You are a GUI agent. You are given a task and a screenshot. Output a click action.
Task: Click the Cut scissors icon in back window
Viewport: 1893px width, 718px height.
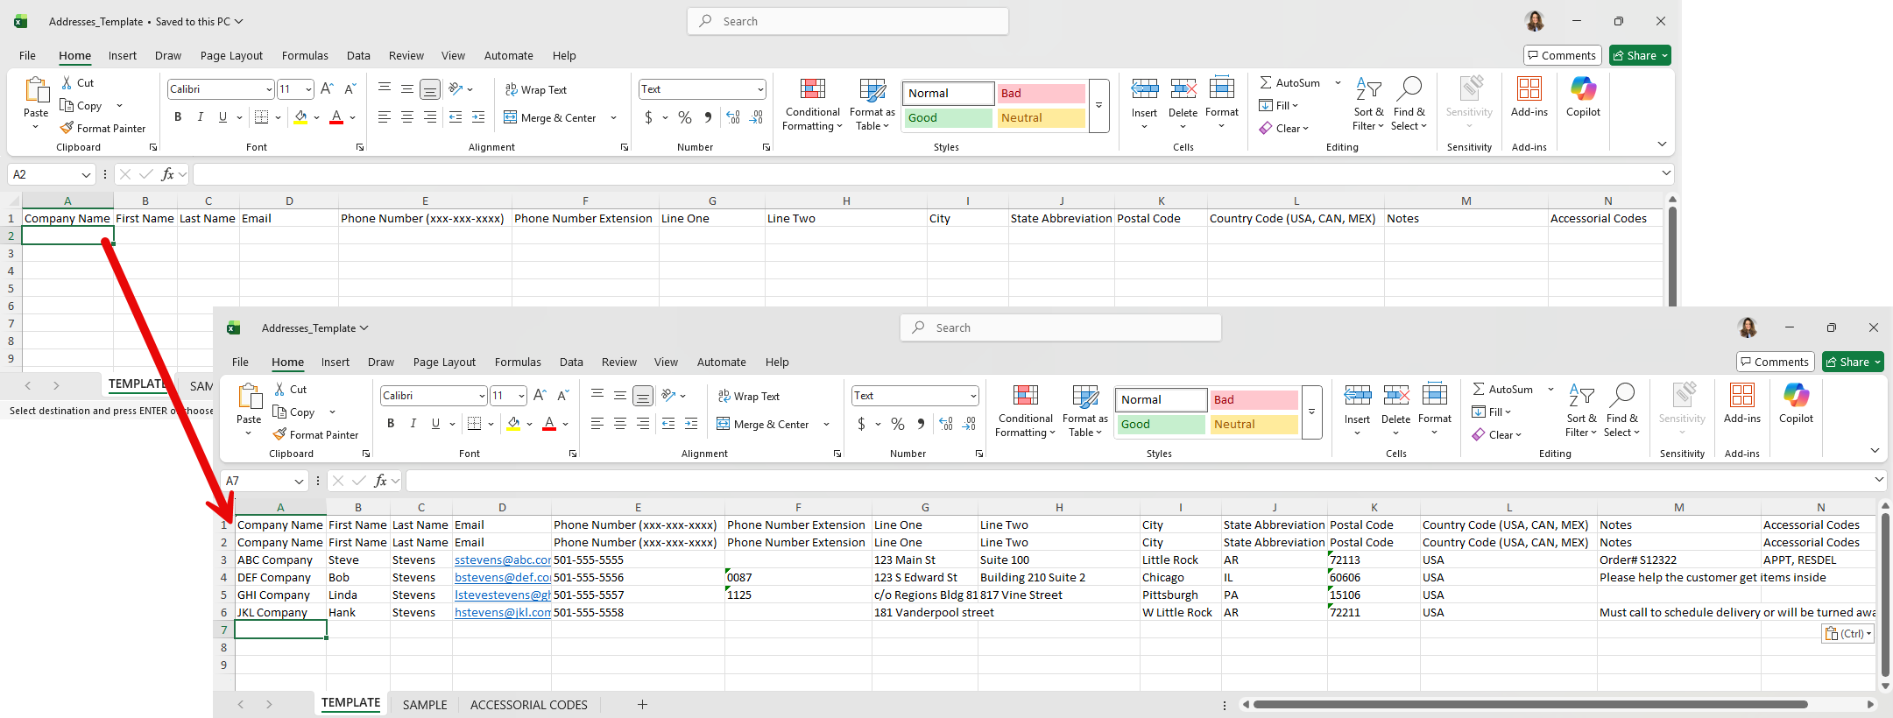click(x=67, y=82)
